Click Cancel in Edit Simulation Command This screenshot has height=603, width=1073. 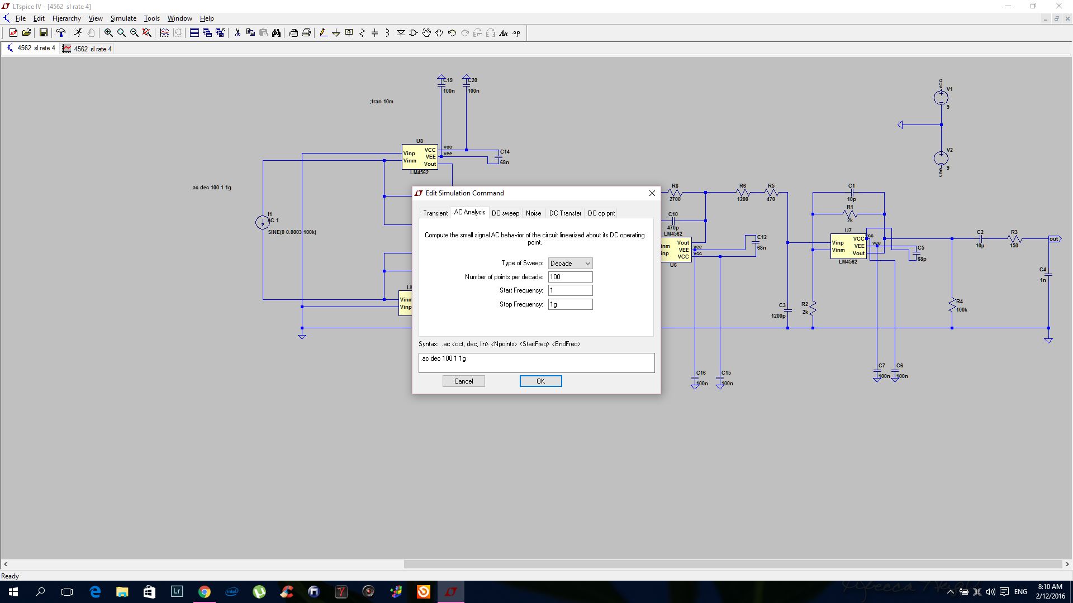463,381
